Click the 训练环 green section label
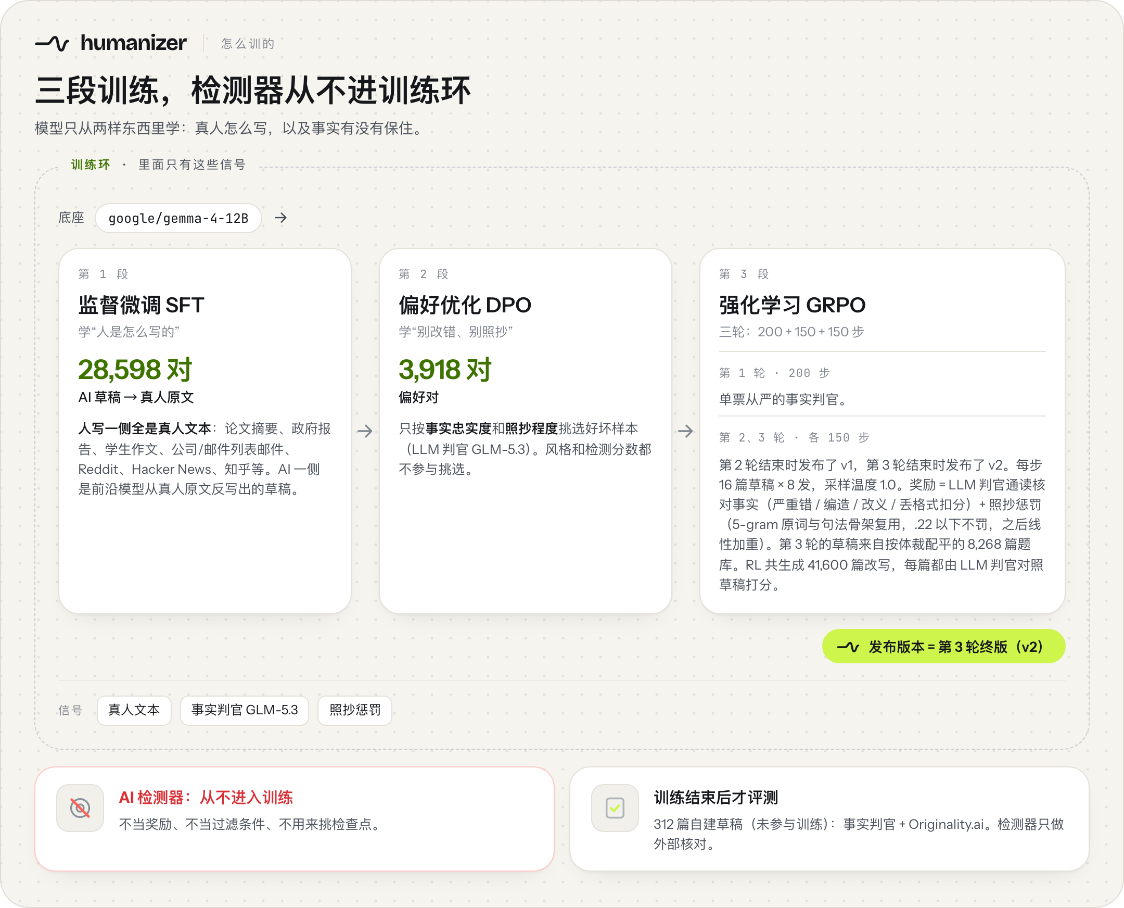1124x908 pixels. tap(91, 165)
